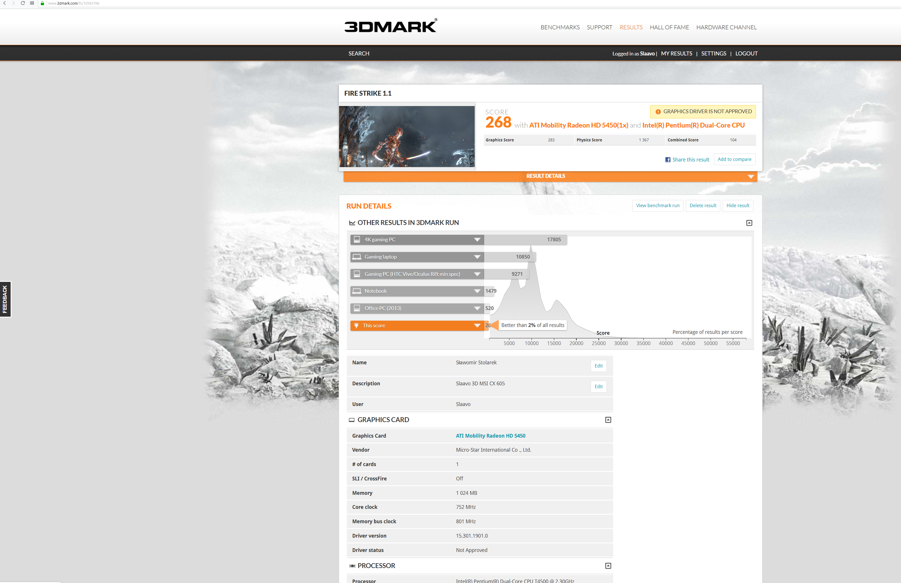Click the username Slaavo in login bar
The image size is (901, 583).
[647, 54]
